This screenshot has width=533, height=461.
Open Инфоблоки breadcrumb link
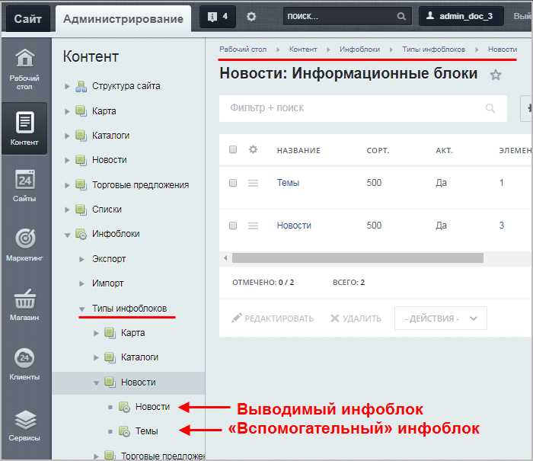359,49
